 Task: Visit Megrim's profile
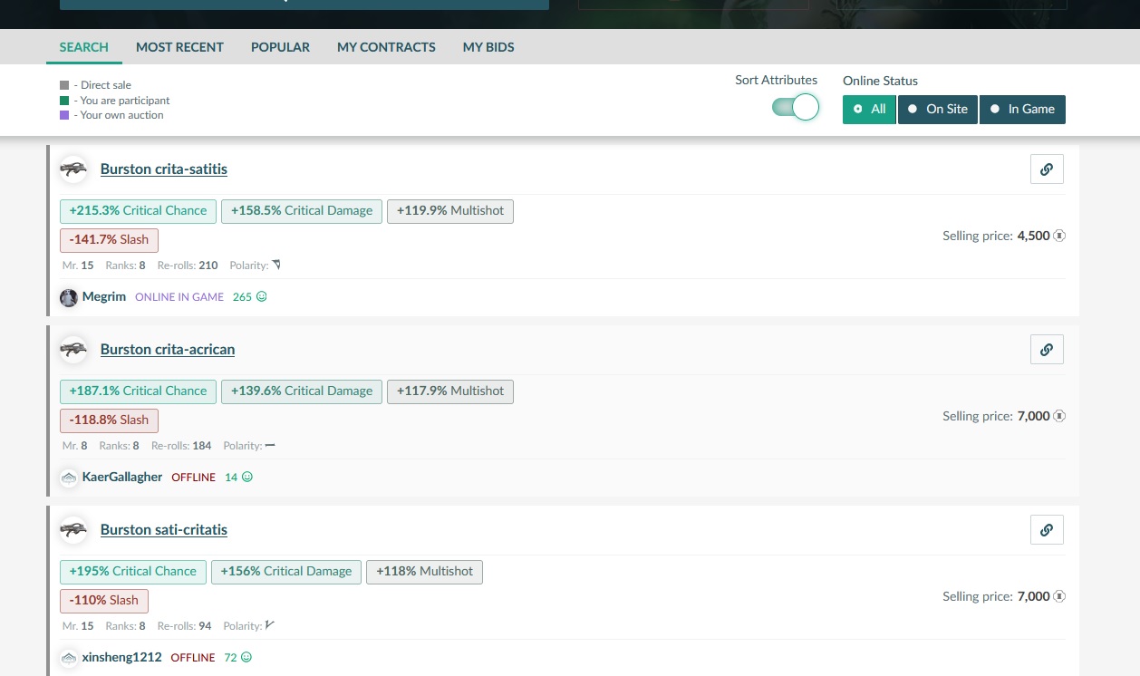[104, 296]
